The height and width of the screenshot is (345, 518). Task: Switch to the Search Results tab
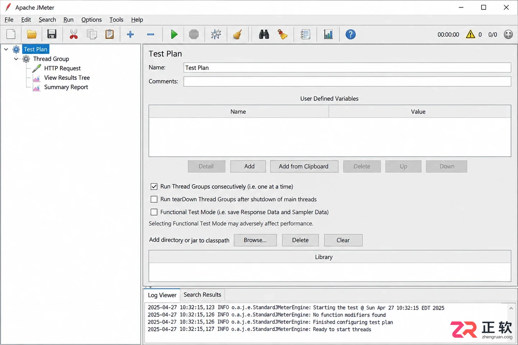click(x=203, y=295)
